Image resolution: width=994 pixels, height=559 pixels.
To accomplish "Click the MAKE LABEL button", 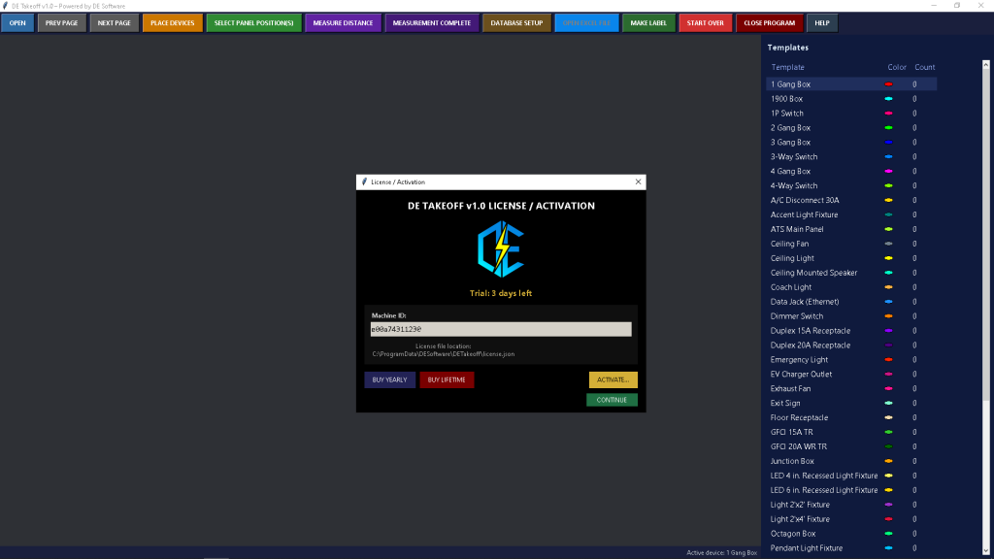I will 648,22.
